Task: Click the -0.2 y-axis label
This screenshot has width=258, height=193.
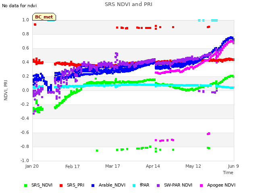Action: [x=25, y=105]
